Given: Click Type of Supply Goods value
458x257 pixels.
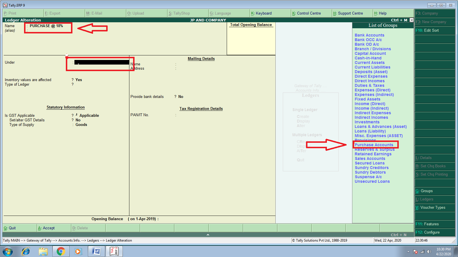Looking at the screenshot, I should pos(81,125).
